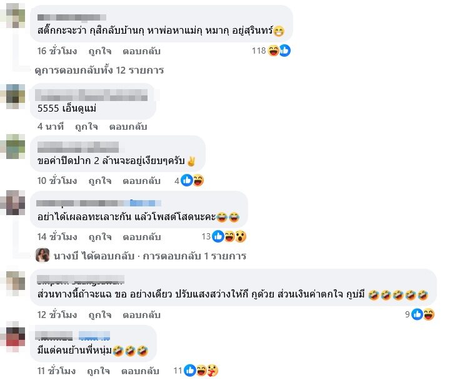Reply to the comment posted 12 ชั่วโมง ago

[141, 315]
